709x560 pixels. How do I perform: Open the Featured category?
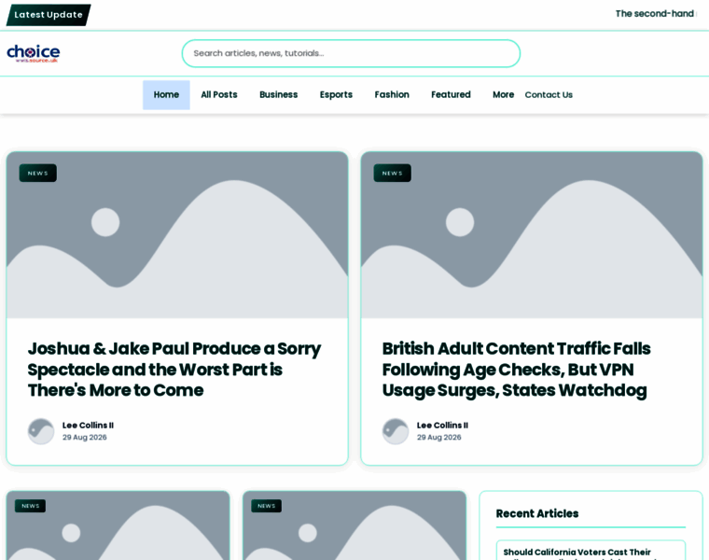point(451,95)
